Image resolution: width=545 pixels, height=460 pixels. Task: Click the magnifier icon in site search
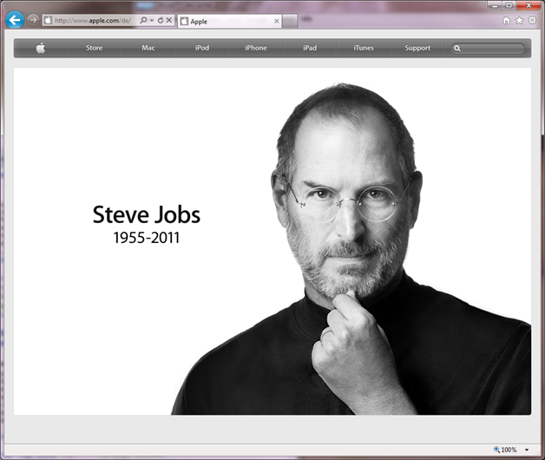pos(457,49)
